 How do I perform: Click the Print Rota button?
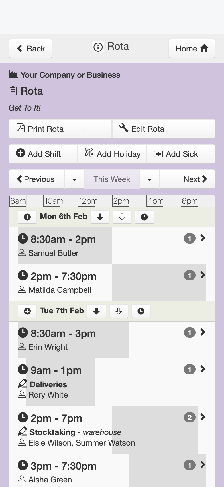coord(60,129)
